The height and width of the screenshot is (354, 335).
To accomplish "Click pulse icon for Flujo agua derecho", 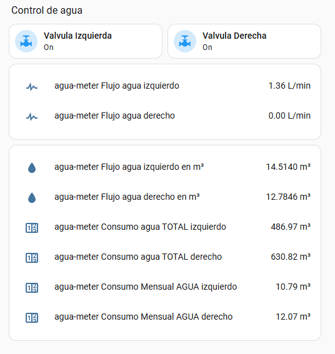I will (x=32, y=117).
